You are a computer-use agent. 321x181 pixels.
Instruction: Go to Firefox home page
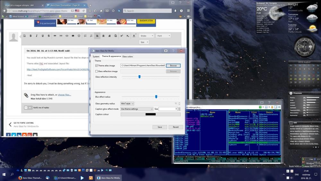101,11
